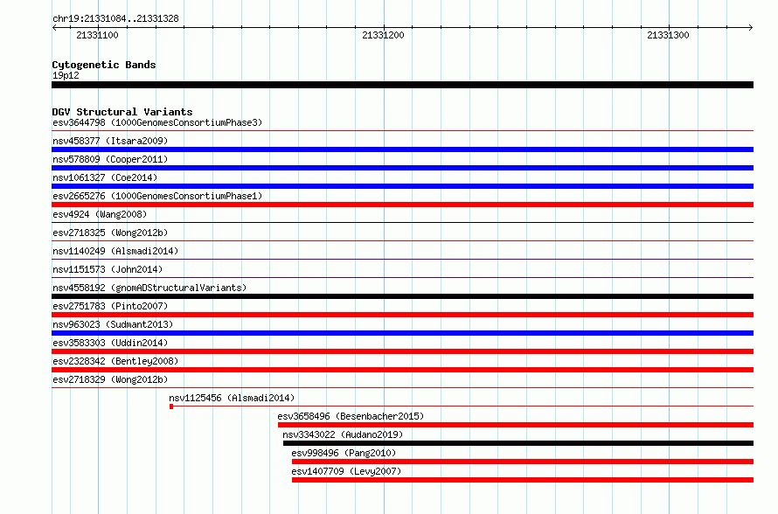Select the nsv458377 (Itsara2009) blue bar

(402, 149)
